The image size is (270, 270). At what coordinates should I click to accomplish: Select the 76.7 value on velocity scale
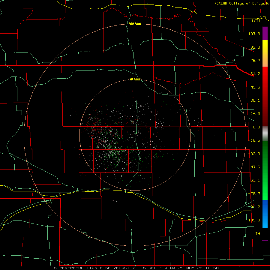point(255,60)
